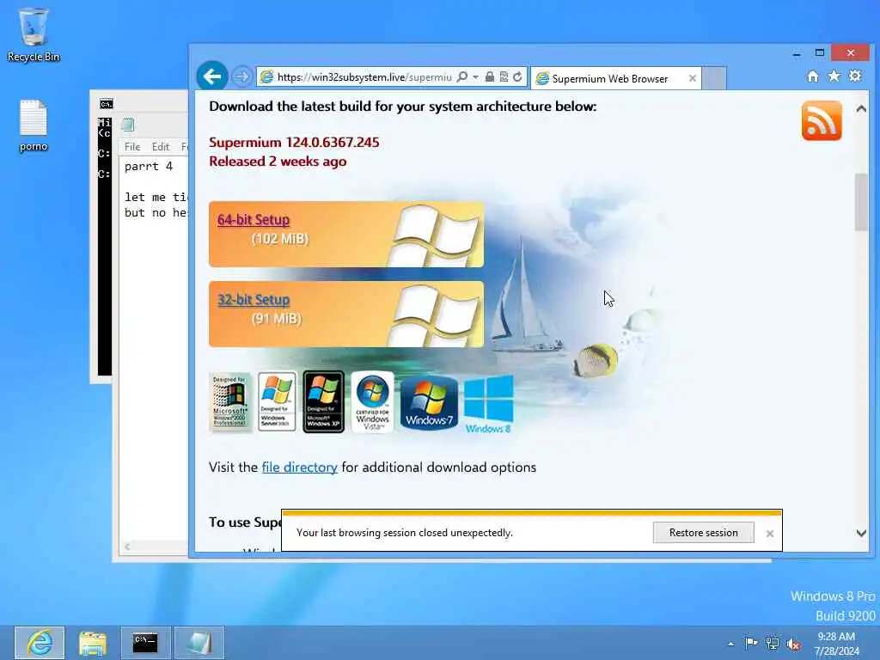Viewport: 880px width, 660px height.
Task: Click the Windows 2000 Professional badge
Action: (x=230, y=402)
